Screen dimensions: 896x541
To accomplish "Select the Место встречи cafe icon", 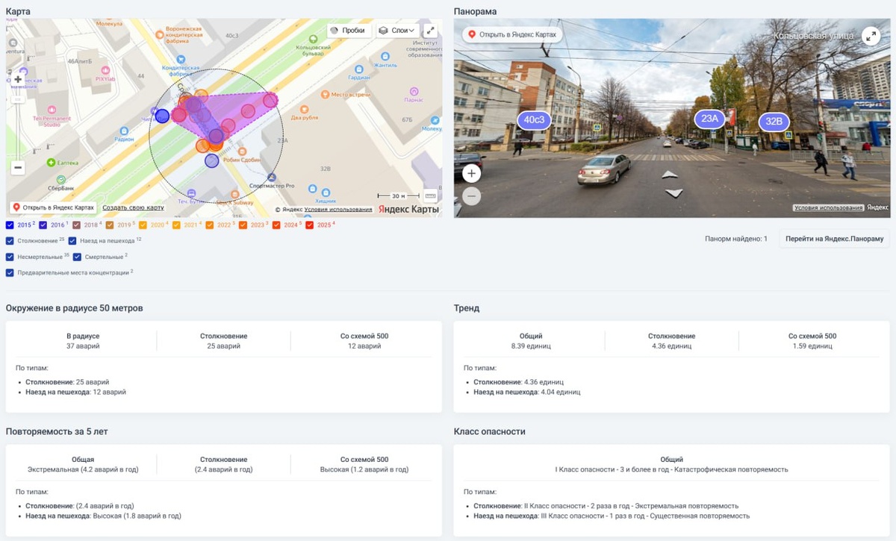I will pos(325,95).
